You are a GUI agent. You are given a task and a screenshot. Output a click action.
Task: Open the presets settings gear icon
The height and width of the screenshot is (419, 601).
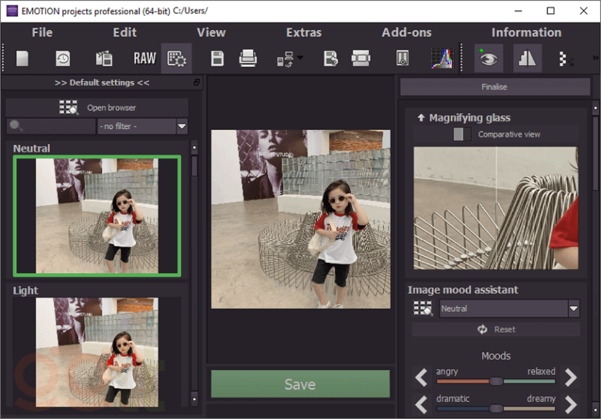(x=176, y=58)
